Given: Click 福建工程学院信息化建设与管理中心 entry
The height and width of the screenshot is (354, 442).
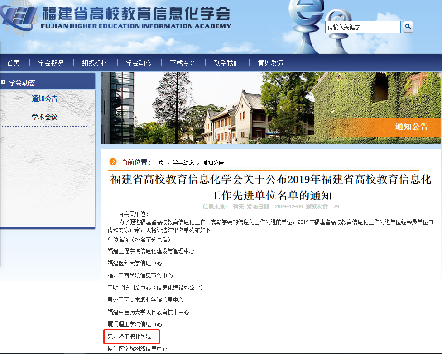Looking at the screenshot, I should coord(151,251).
